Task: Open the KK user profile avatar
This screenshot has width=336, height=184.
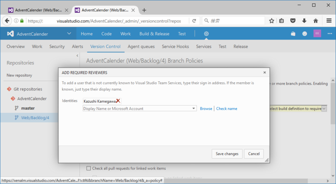Action: point(317,34)
